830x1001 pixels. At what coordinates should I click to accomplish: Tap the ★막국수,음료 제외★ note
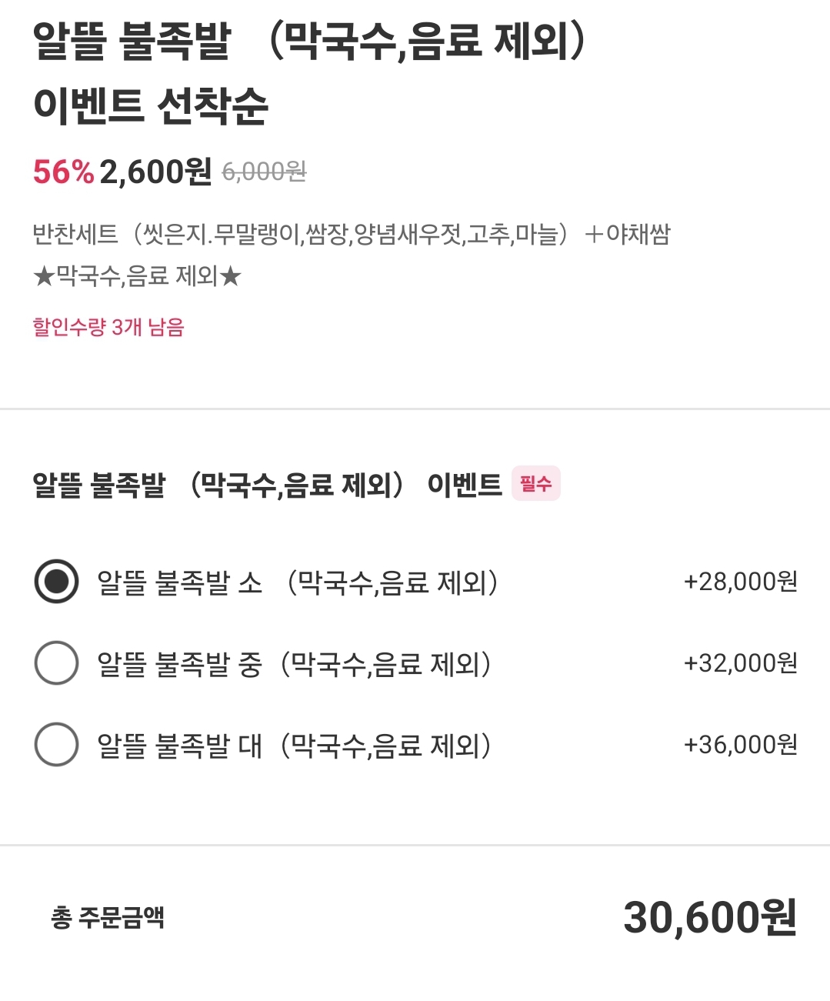click(x=137, y=275)
